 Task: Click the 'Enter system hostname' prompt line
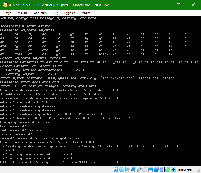87,78
